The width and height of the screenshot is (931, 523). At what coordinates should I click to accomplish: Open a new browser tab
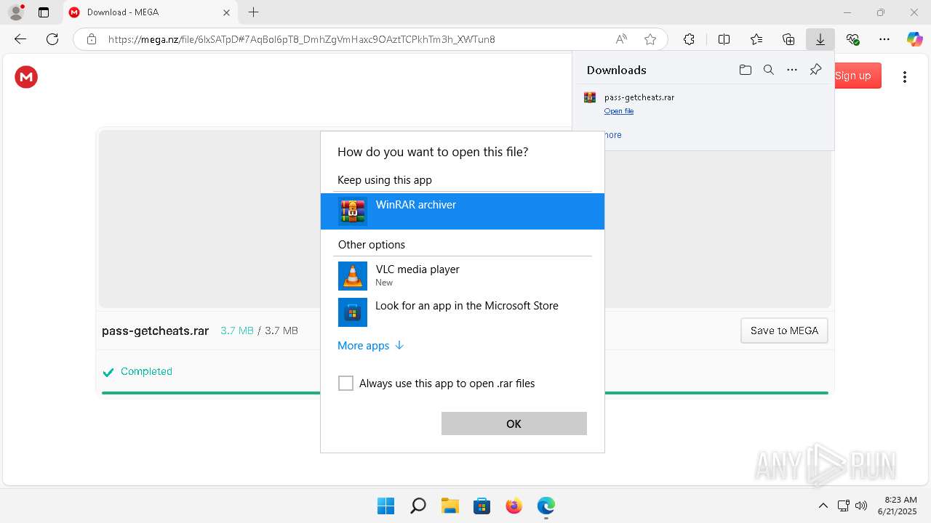(x=253, y=12)
